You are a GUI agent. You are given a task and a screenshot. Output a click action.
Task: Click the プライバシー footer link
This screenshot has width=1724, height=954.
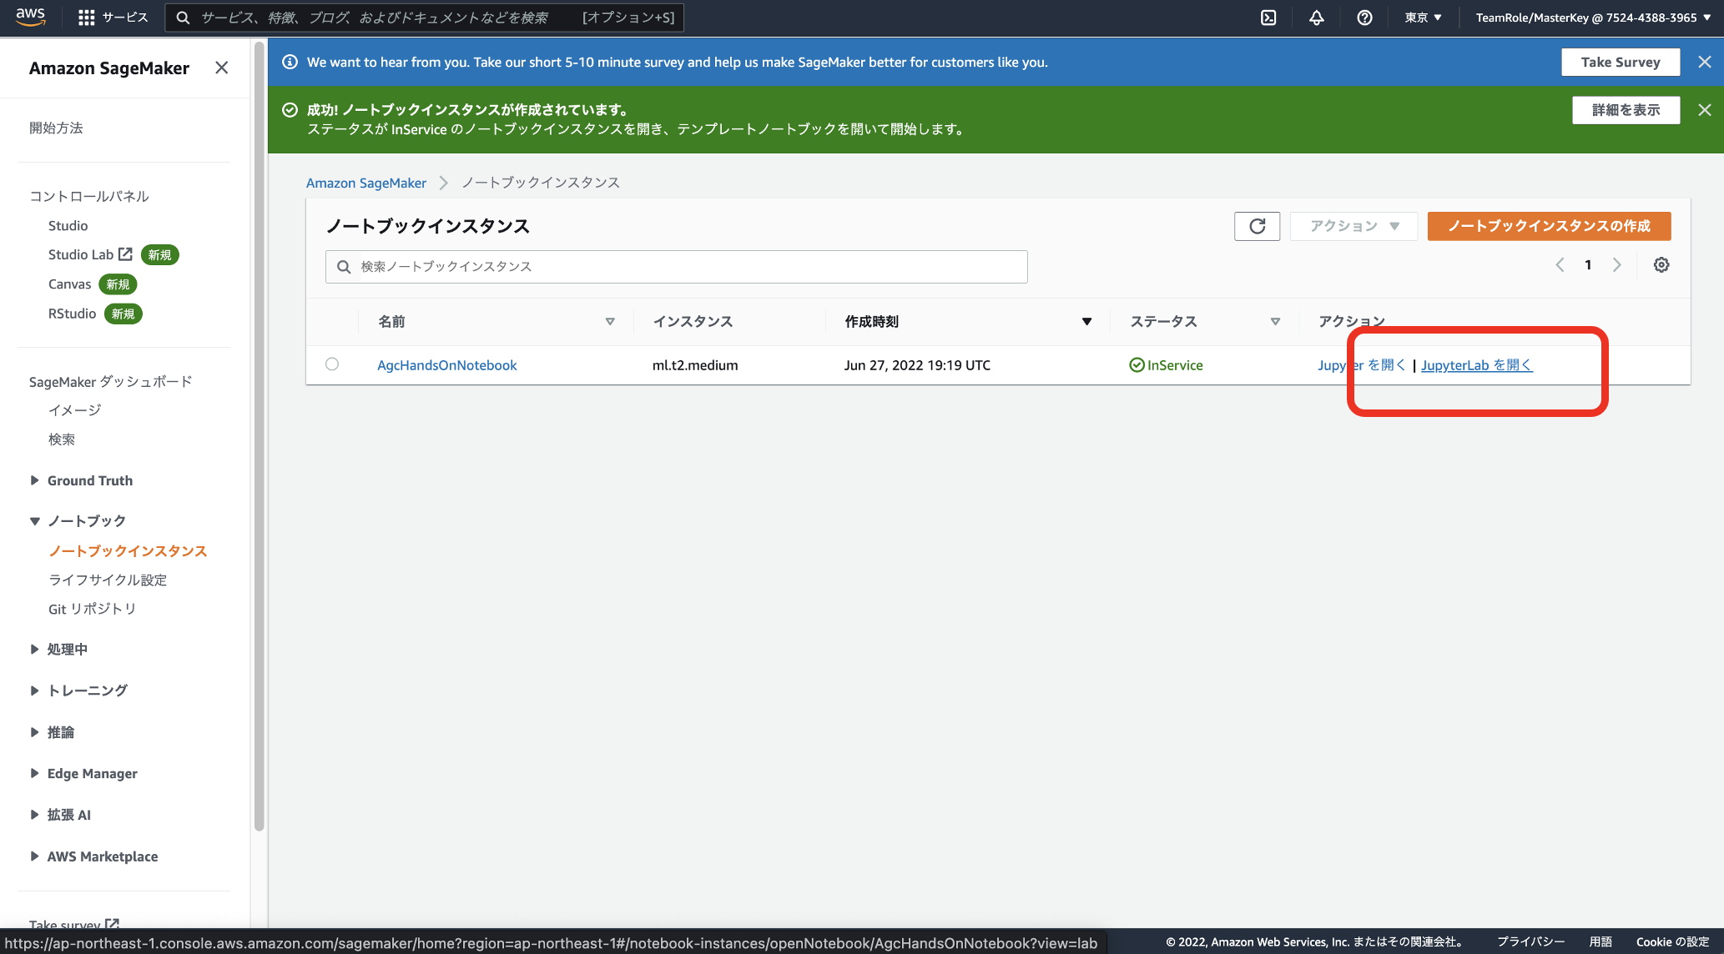(1530, 941)
